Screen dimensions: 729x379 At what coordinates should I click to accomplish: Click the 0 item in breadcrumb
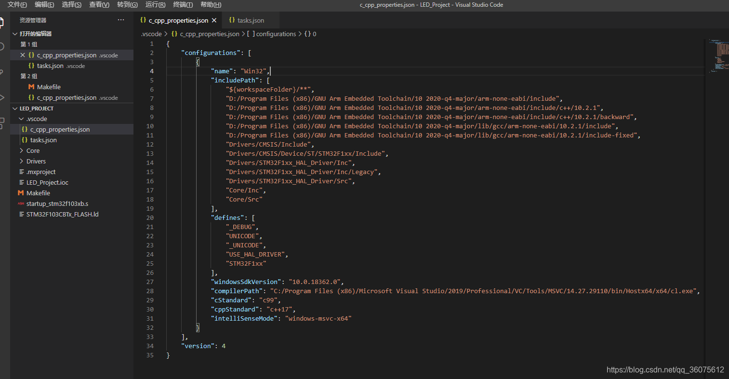pyautogui.click(x=315, y=34)
